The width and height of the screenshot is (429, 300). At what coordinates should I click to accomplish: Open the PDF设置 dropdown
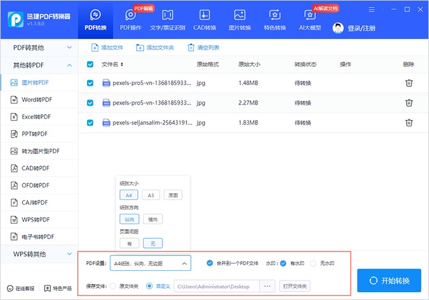150,263
